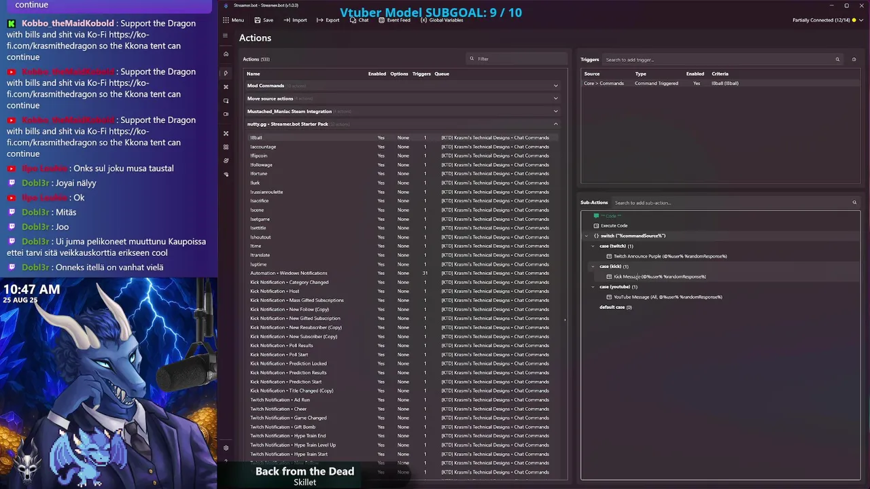
Task: Click search icon in Sub-Actions box
Action: point(854,202)
